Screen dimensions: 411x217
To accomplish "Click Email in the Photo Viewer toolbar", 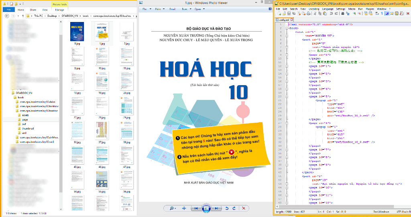I will pos(172,8).
